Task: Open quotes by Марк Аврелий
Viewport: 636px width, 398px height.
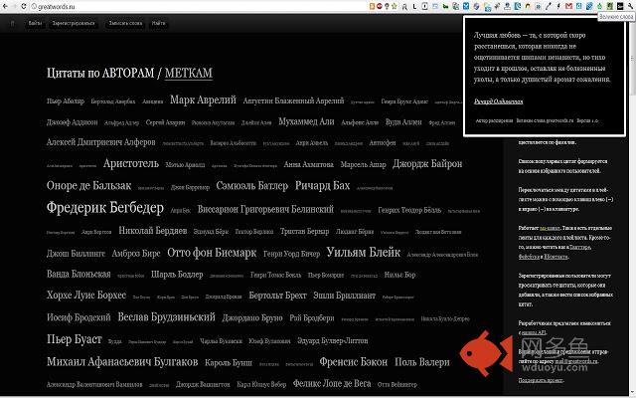Action: 203,99
